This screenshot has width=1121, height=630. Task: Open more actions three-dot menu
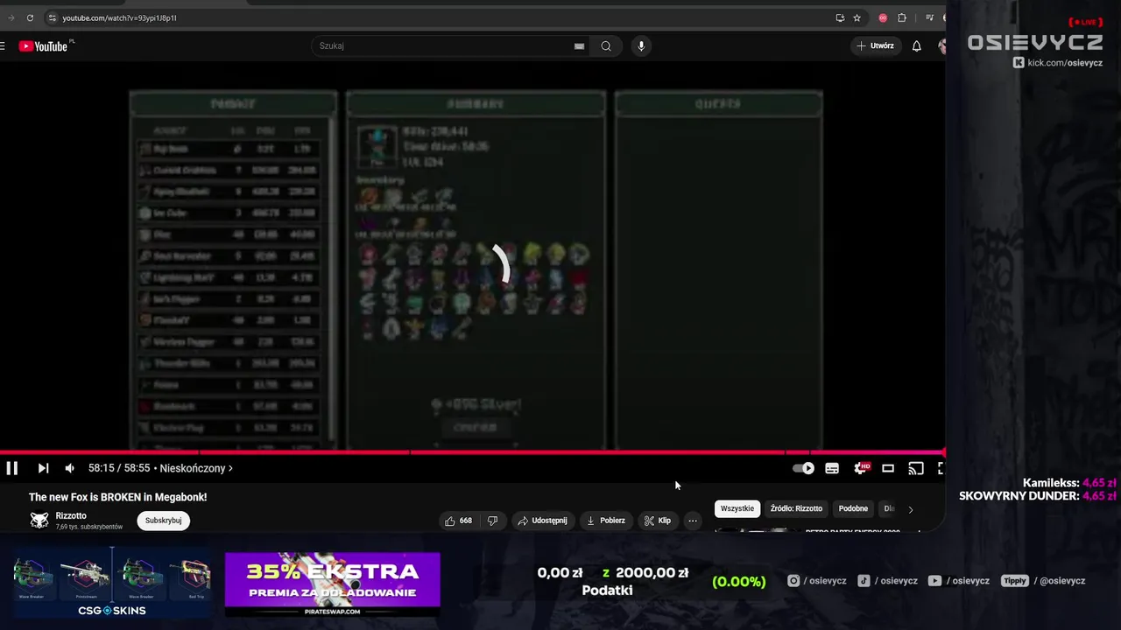coord(693,521)
